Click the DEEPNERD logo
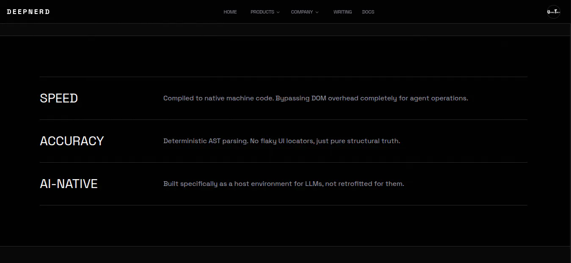 (x=28, y=12)
